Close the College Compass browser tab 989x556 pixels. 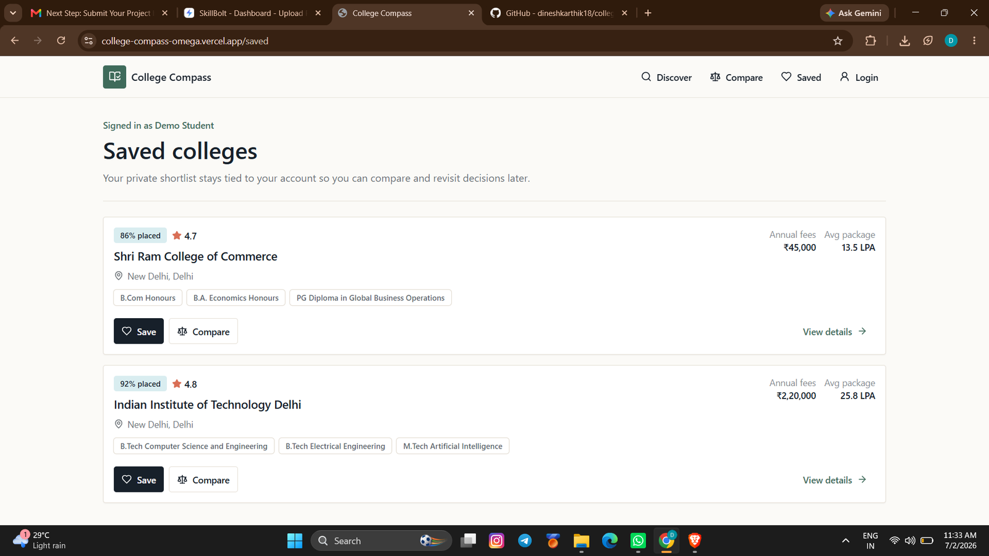point(471,13)
